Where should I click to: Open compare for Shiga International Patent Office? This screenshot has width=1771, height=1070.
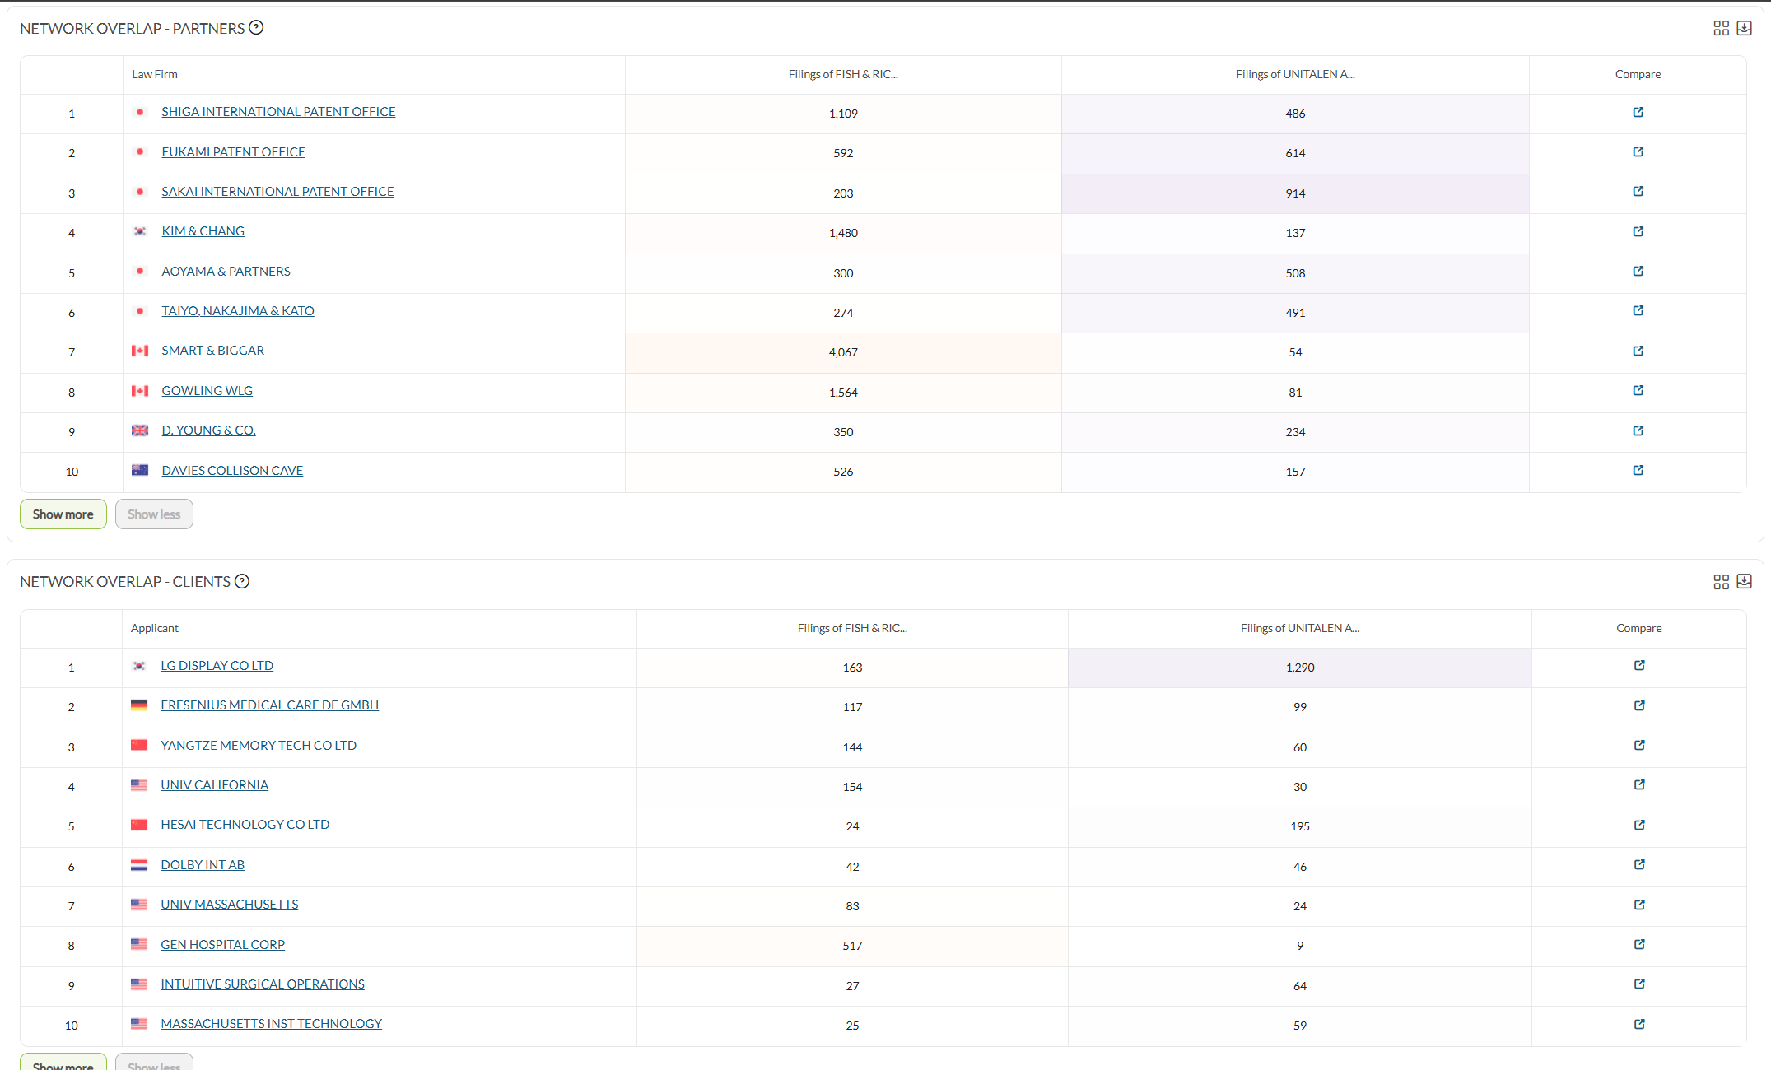(x=1638, y=113)
